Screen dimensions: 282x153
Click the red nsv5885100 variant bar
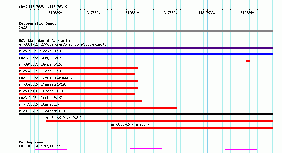[x=77, y=94]
